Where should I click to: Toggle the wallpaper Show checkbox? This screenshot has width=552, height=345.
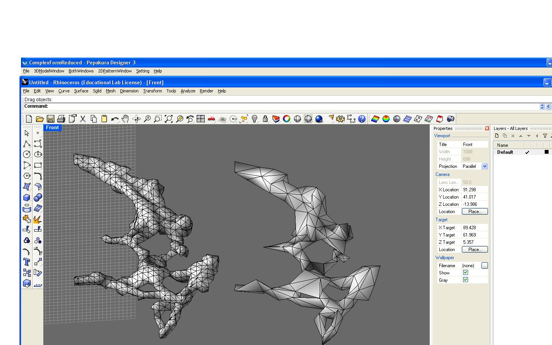(x=465, y=273)
